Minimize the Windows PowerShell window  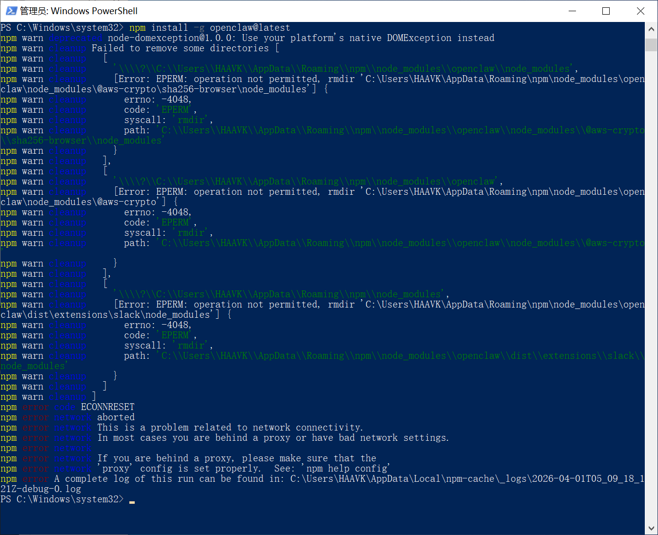click(x=573, y=11)
